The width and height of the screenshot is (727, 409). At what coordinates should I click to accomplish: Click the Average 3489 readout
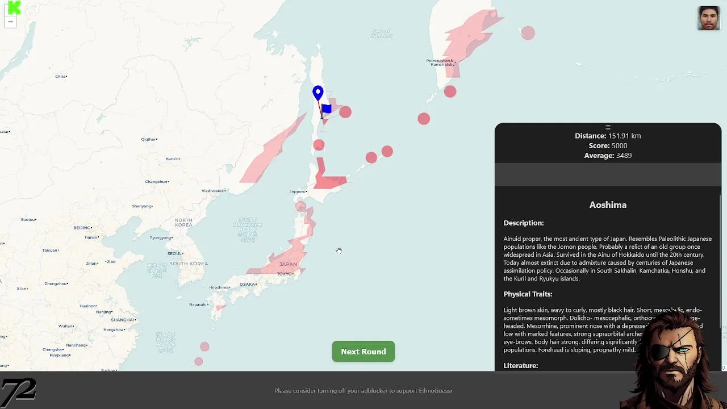(608, 155)
